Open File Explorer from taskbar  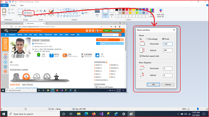pos(79,114)
